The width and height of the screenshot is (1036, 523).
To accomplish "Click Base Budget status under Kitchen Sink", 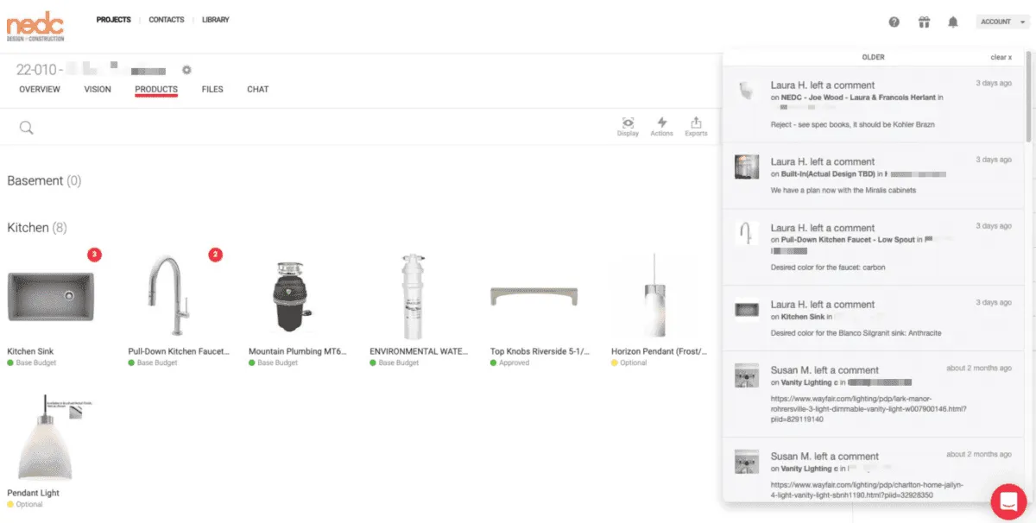I will pyautogui.click(x=32, y=363).
